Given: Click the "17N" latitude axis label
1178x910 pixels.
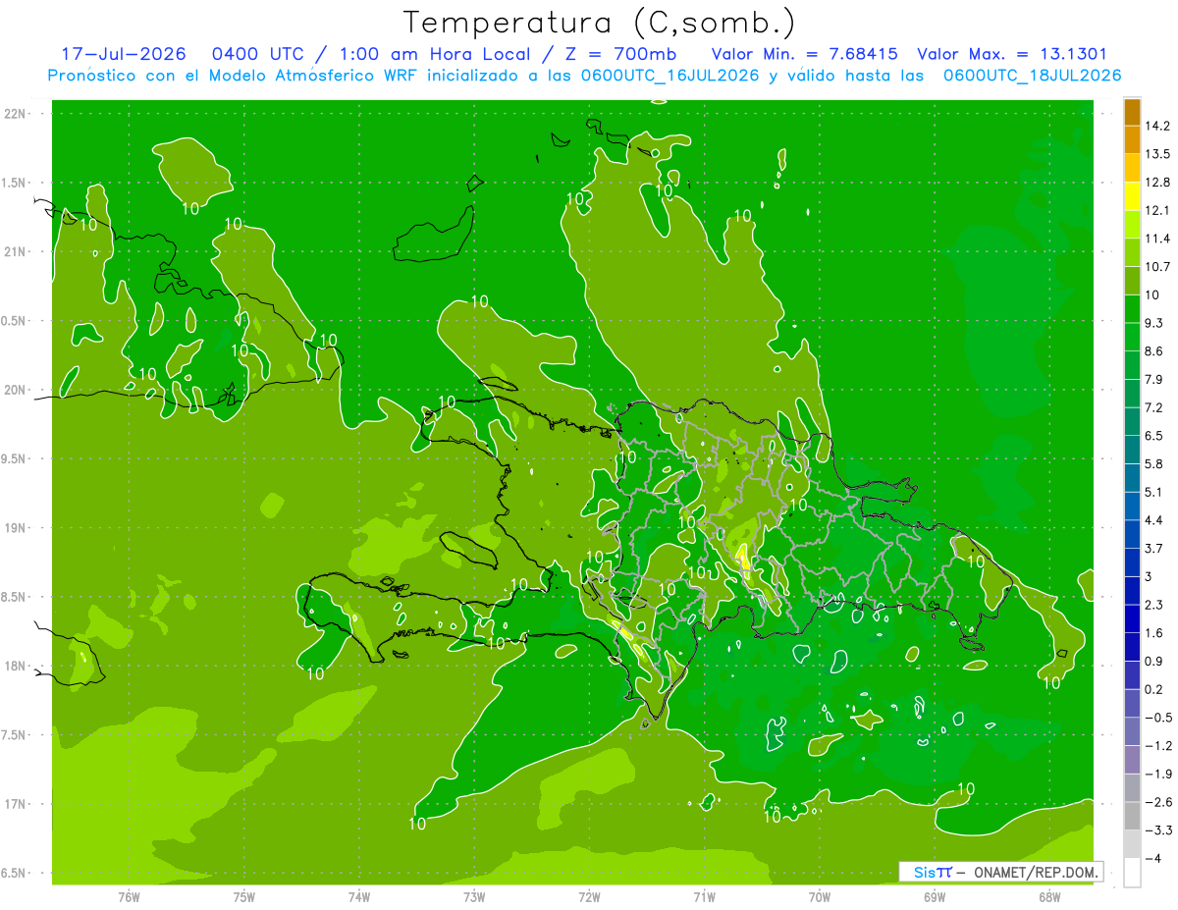Looking at the screenshot, I should [14, 805].
